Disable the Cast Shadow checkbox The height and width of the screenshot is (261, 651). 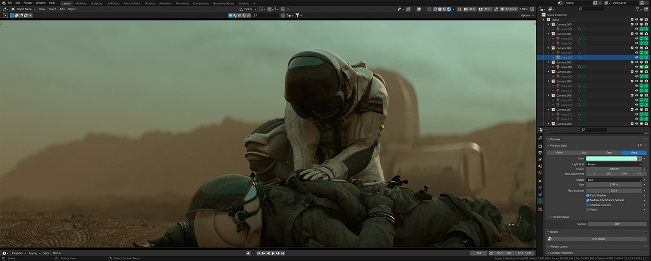(x=588, y=195)
